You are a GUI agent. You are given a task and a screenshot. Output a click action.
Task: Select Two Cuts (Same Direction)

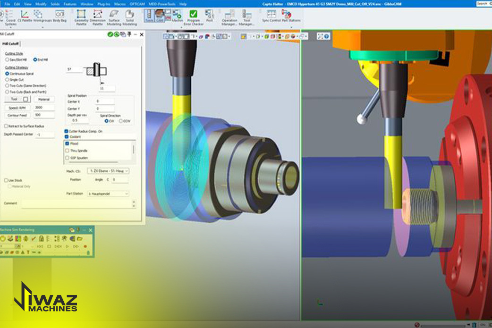click(25, 85)
